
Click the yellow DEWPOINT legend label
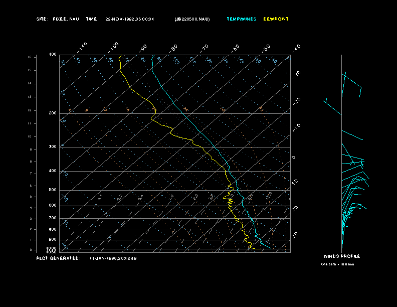276,19
